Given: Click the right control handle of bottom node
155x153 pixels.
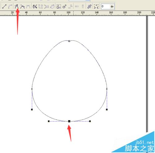Looking at the screenshot, I should [x=90, y=121].
